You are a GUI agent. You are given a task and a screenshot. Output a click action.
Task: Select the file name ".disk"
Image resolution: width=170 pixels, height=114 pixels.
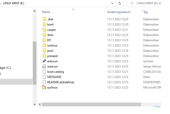click(x=50, y=19)
